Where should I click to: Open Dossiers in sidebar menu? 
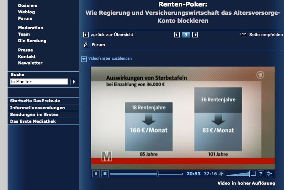28,5
